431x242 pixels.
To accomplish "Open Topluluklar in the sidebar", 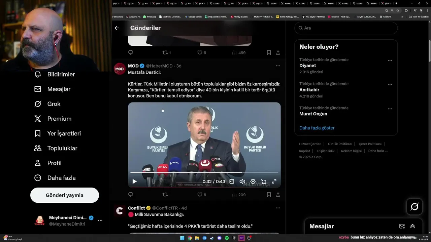I will coord(56,148).
